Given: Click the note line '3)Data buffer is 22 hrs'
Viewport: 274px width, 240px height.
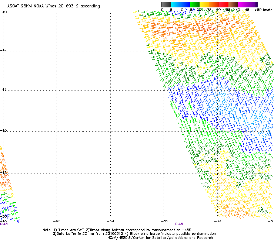Looking at the screenshot, I should coord(134,234).
